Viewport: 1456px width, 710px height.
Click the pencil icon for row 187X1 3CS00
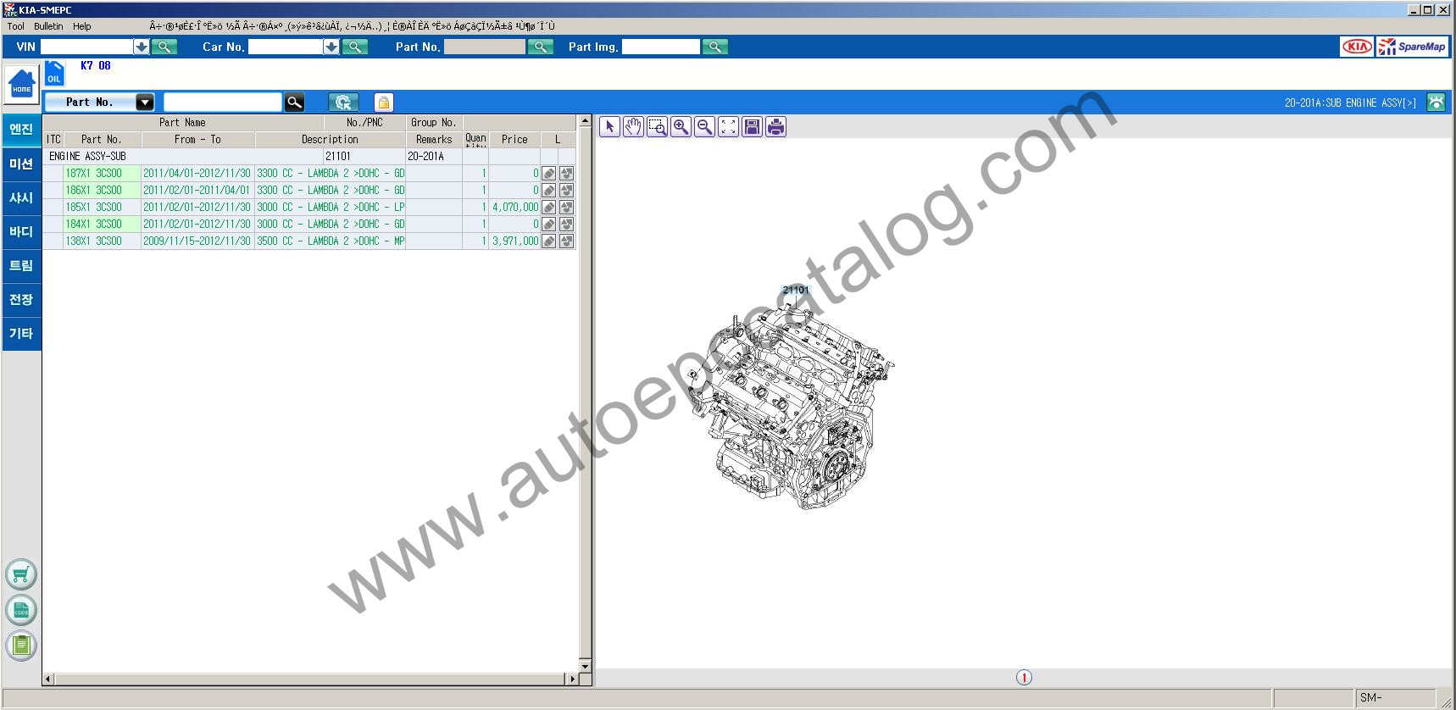pyautogui.click(x=549, y=174)
